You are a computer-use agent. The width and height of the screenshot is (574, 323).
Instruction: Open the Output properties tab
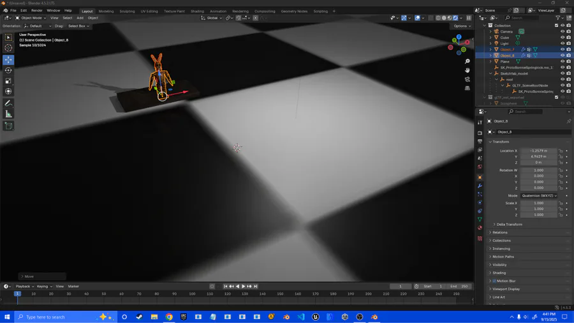480,141
